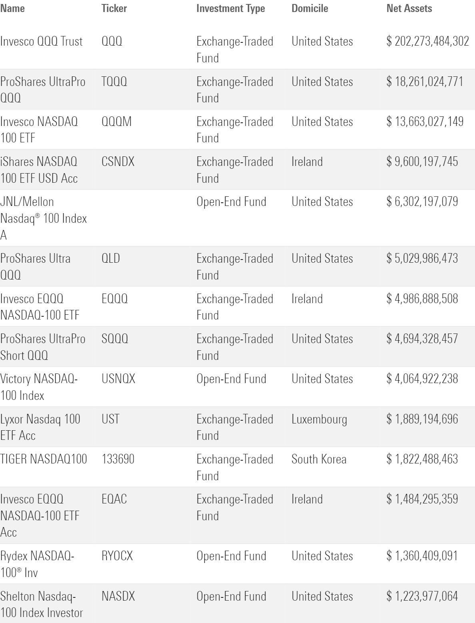Screen dimensions: 475x623
Task: Click the USNQX ticker symbol
Action: 118,379
